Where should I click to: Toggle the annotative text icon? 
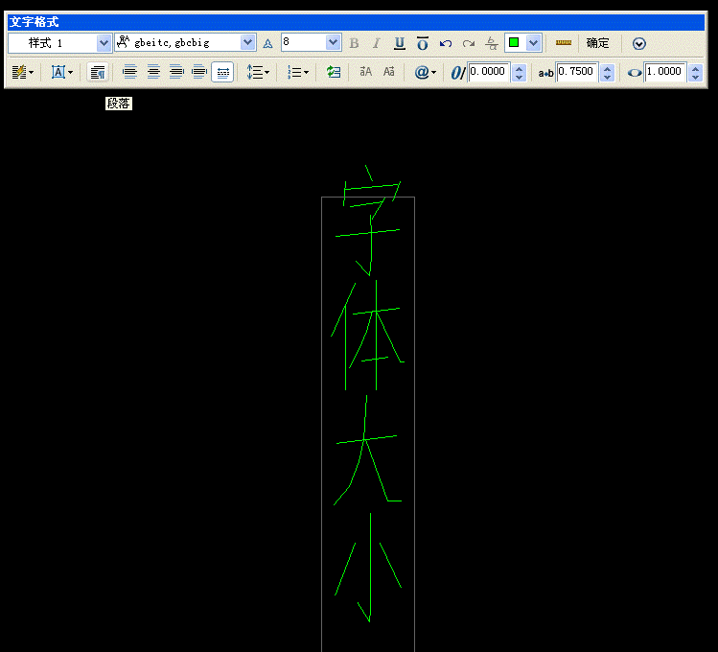pyautogui.click(x=267, y=43)
